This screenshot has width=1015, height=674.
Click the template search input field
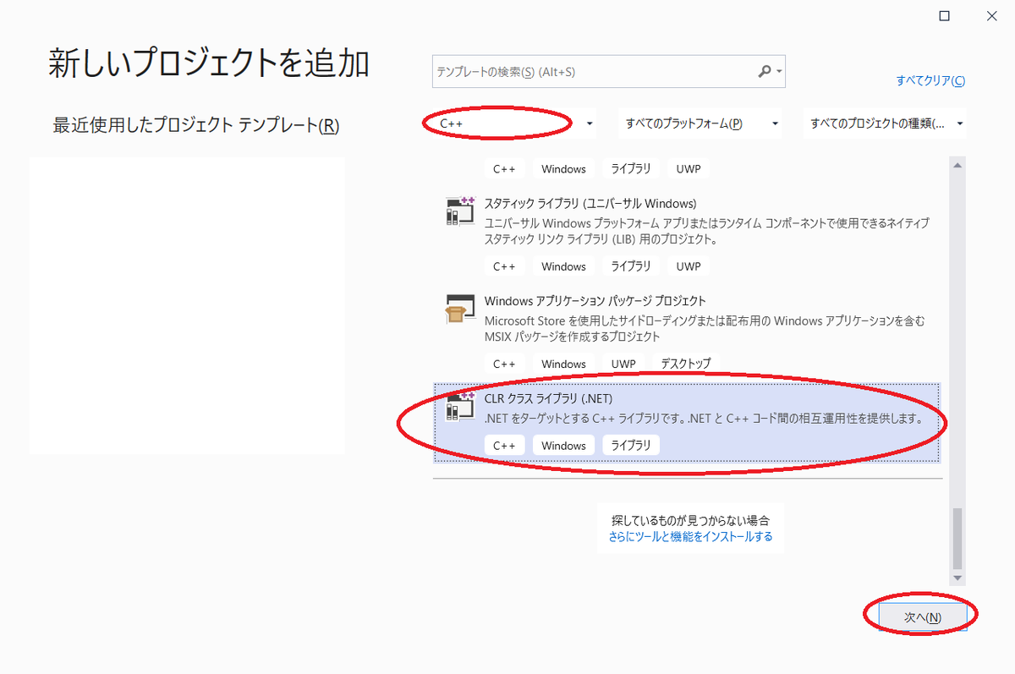click(x=592, y=71)
